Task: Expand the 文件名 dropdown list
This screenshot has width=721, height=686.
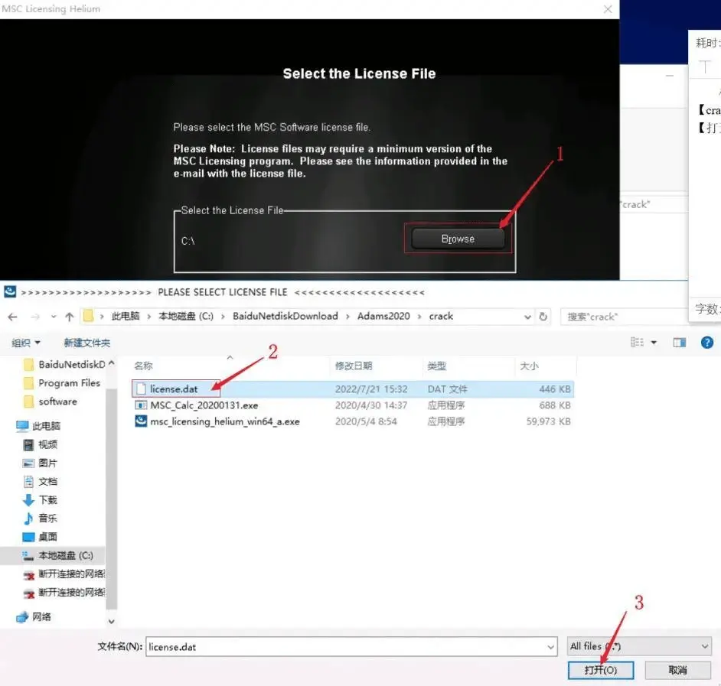Action: pos(550,647)
